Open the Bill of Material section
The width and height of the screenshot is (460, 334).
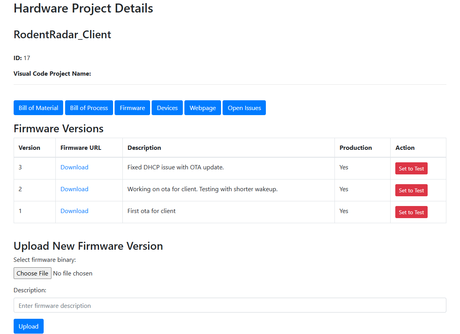pos(38,108)
